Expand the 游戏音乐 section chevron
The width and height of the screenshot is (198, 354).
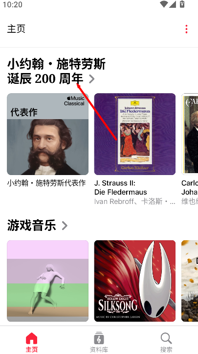coord(65,226)
